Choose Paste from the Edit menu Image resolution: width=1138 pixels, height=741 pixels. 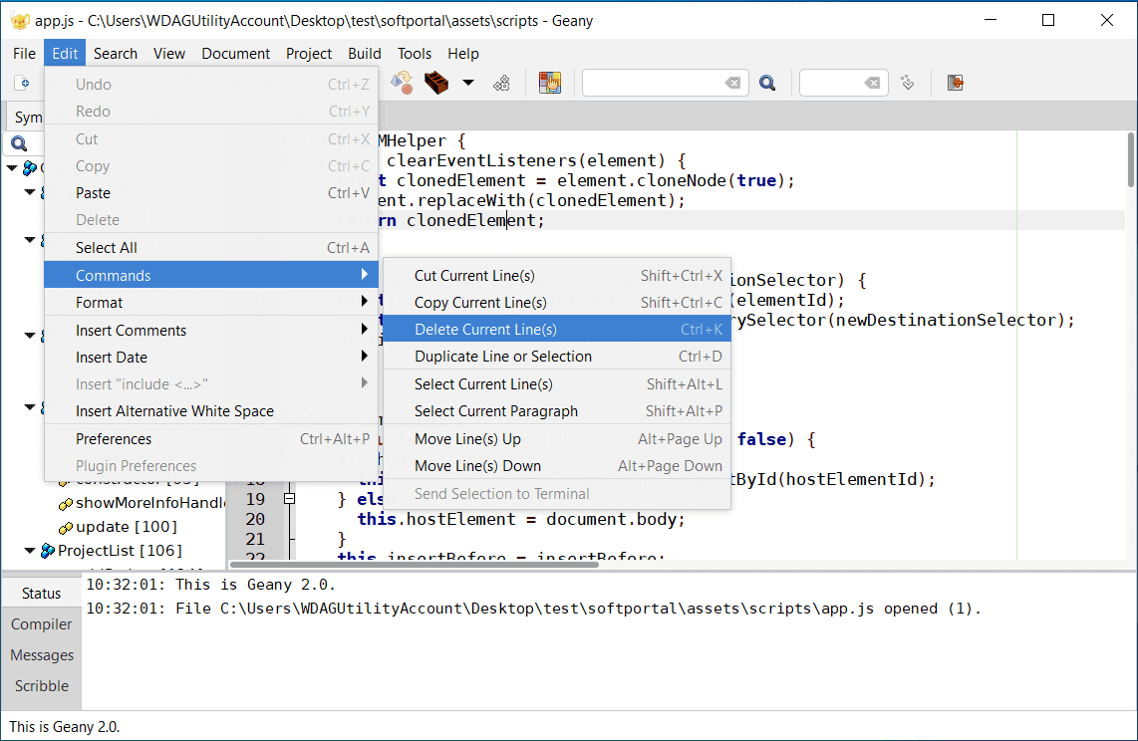[x=211, y=193]
